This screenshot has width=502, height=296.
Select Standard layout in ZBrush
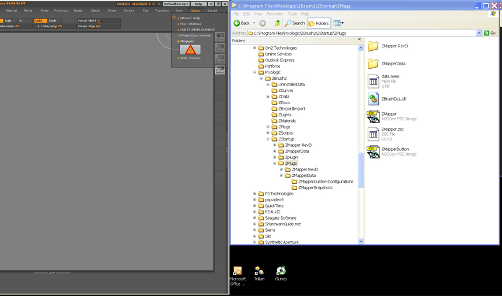(x=139, y=4)
